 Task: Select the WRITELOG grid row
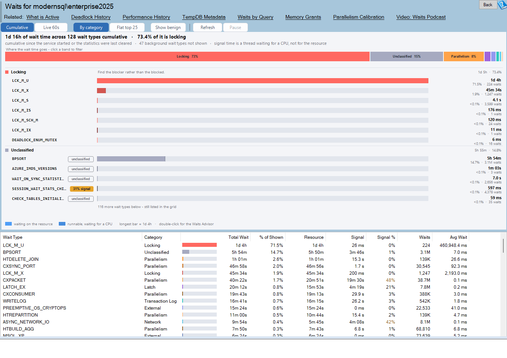pos(235,301)
